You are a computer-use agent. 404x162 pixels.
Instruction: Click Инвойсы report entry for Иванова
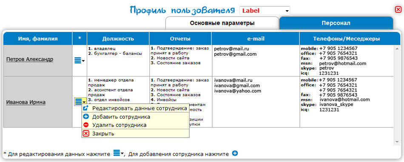pos(164,99)
